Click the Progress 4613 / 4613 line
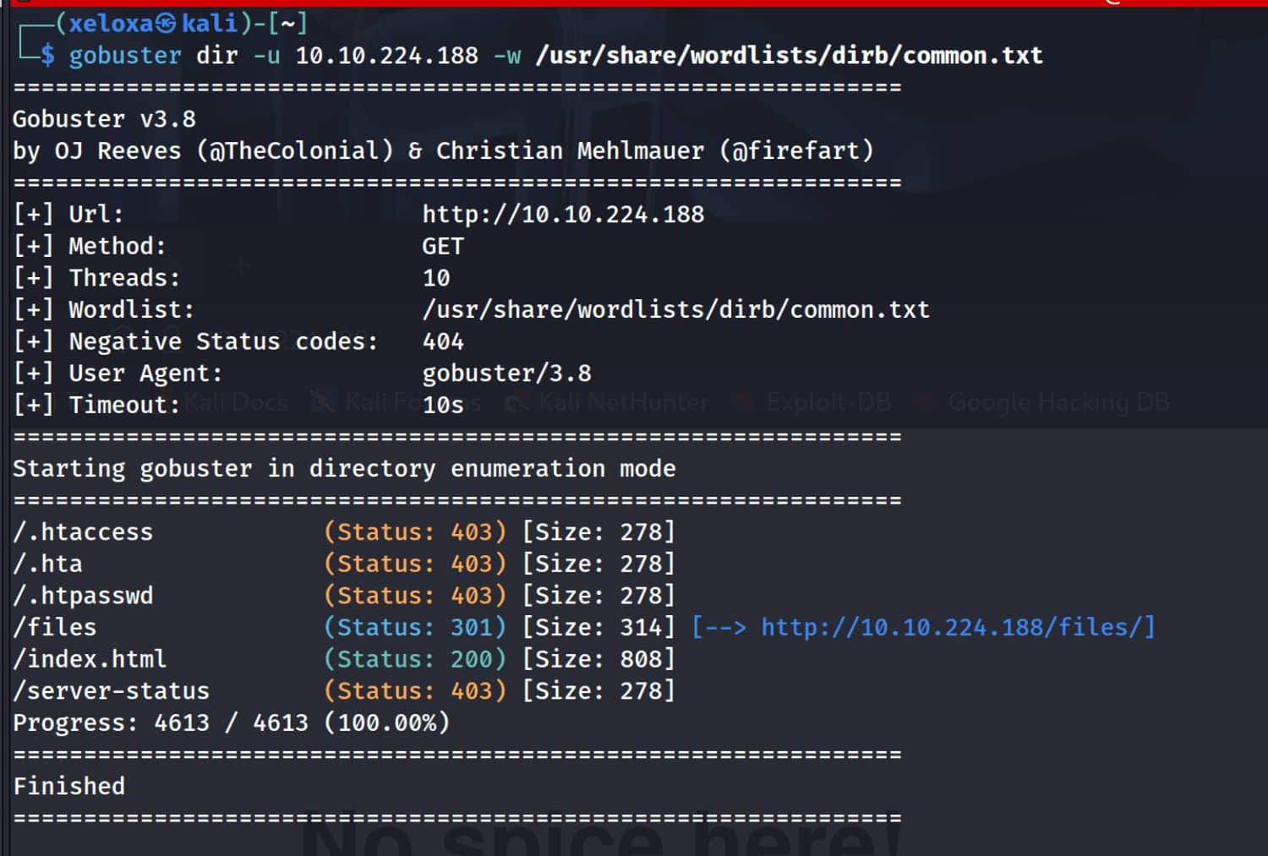The width and height of the screenshot is (1268, 856). (231, 723)
